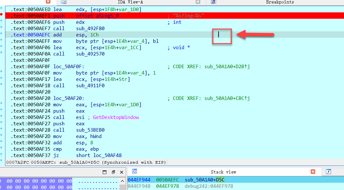Select the Stack view tab
Image resolution: width=344 pixels, height=190 pixels.
point(223,172)
